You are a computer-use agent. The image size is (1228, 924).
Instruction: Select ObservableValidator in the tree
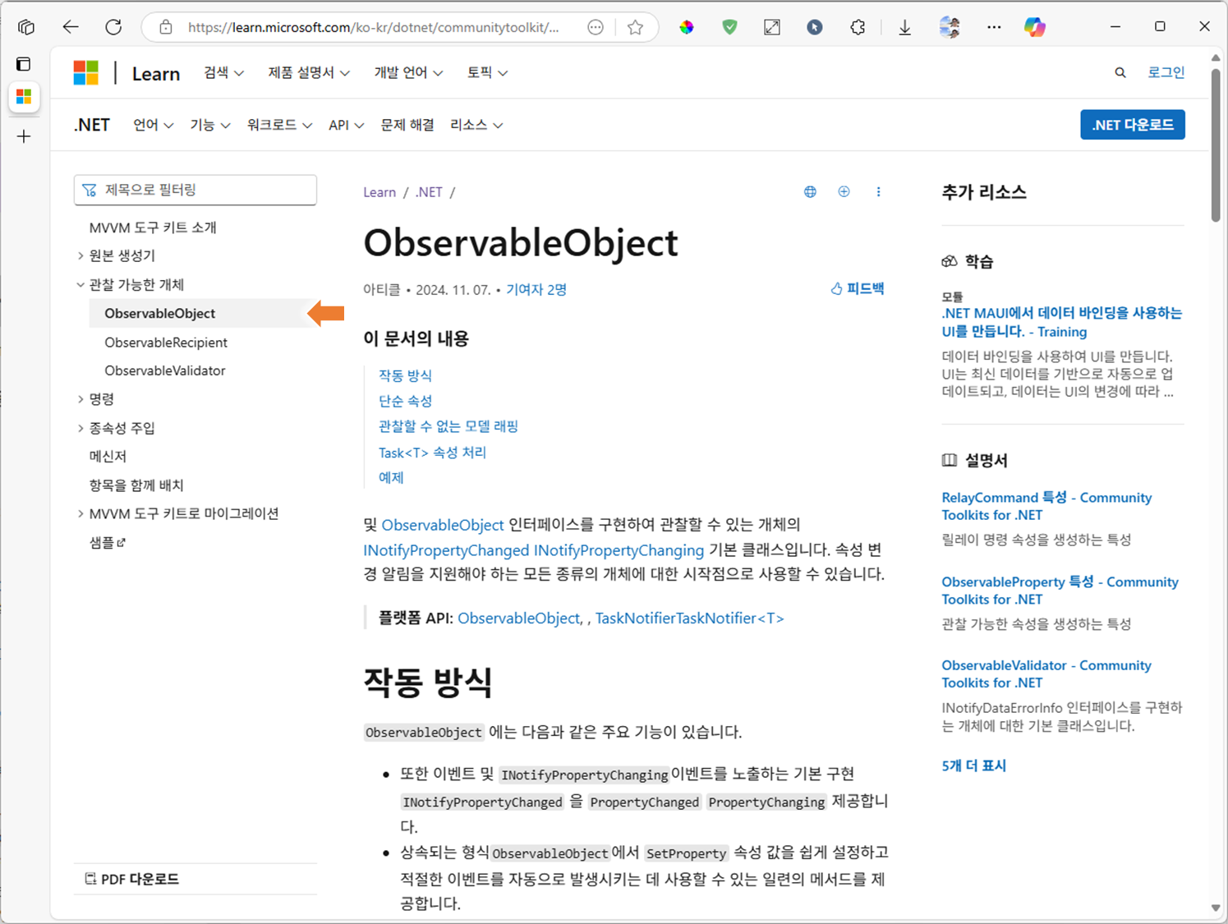165,370
